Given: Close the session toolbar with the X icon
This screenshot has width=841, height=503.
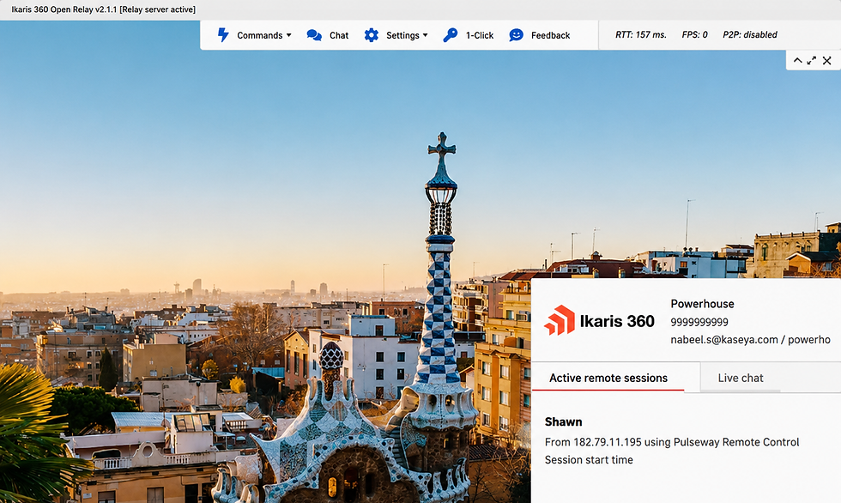Looking at the screenshot, I should [x=827, y=61].
